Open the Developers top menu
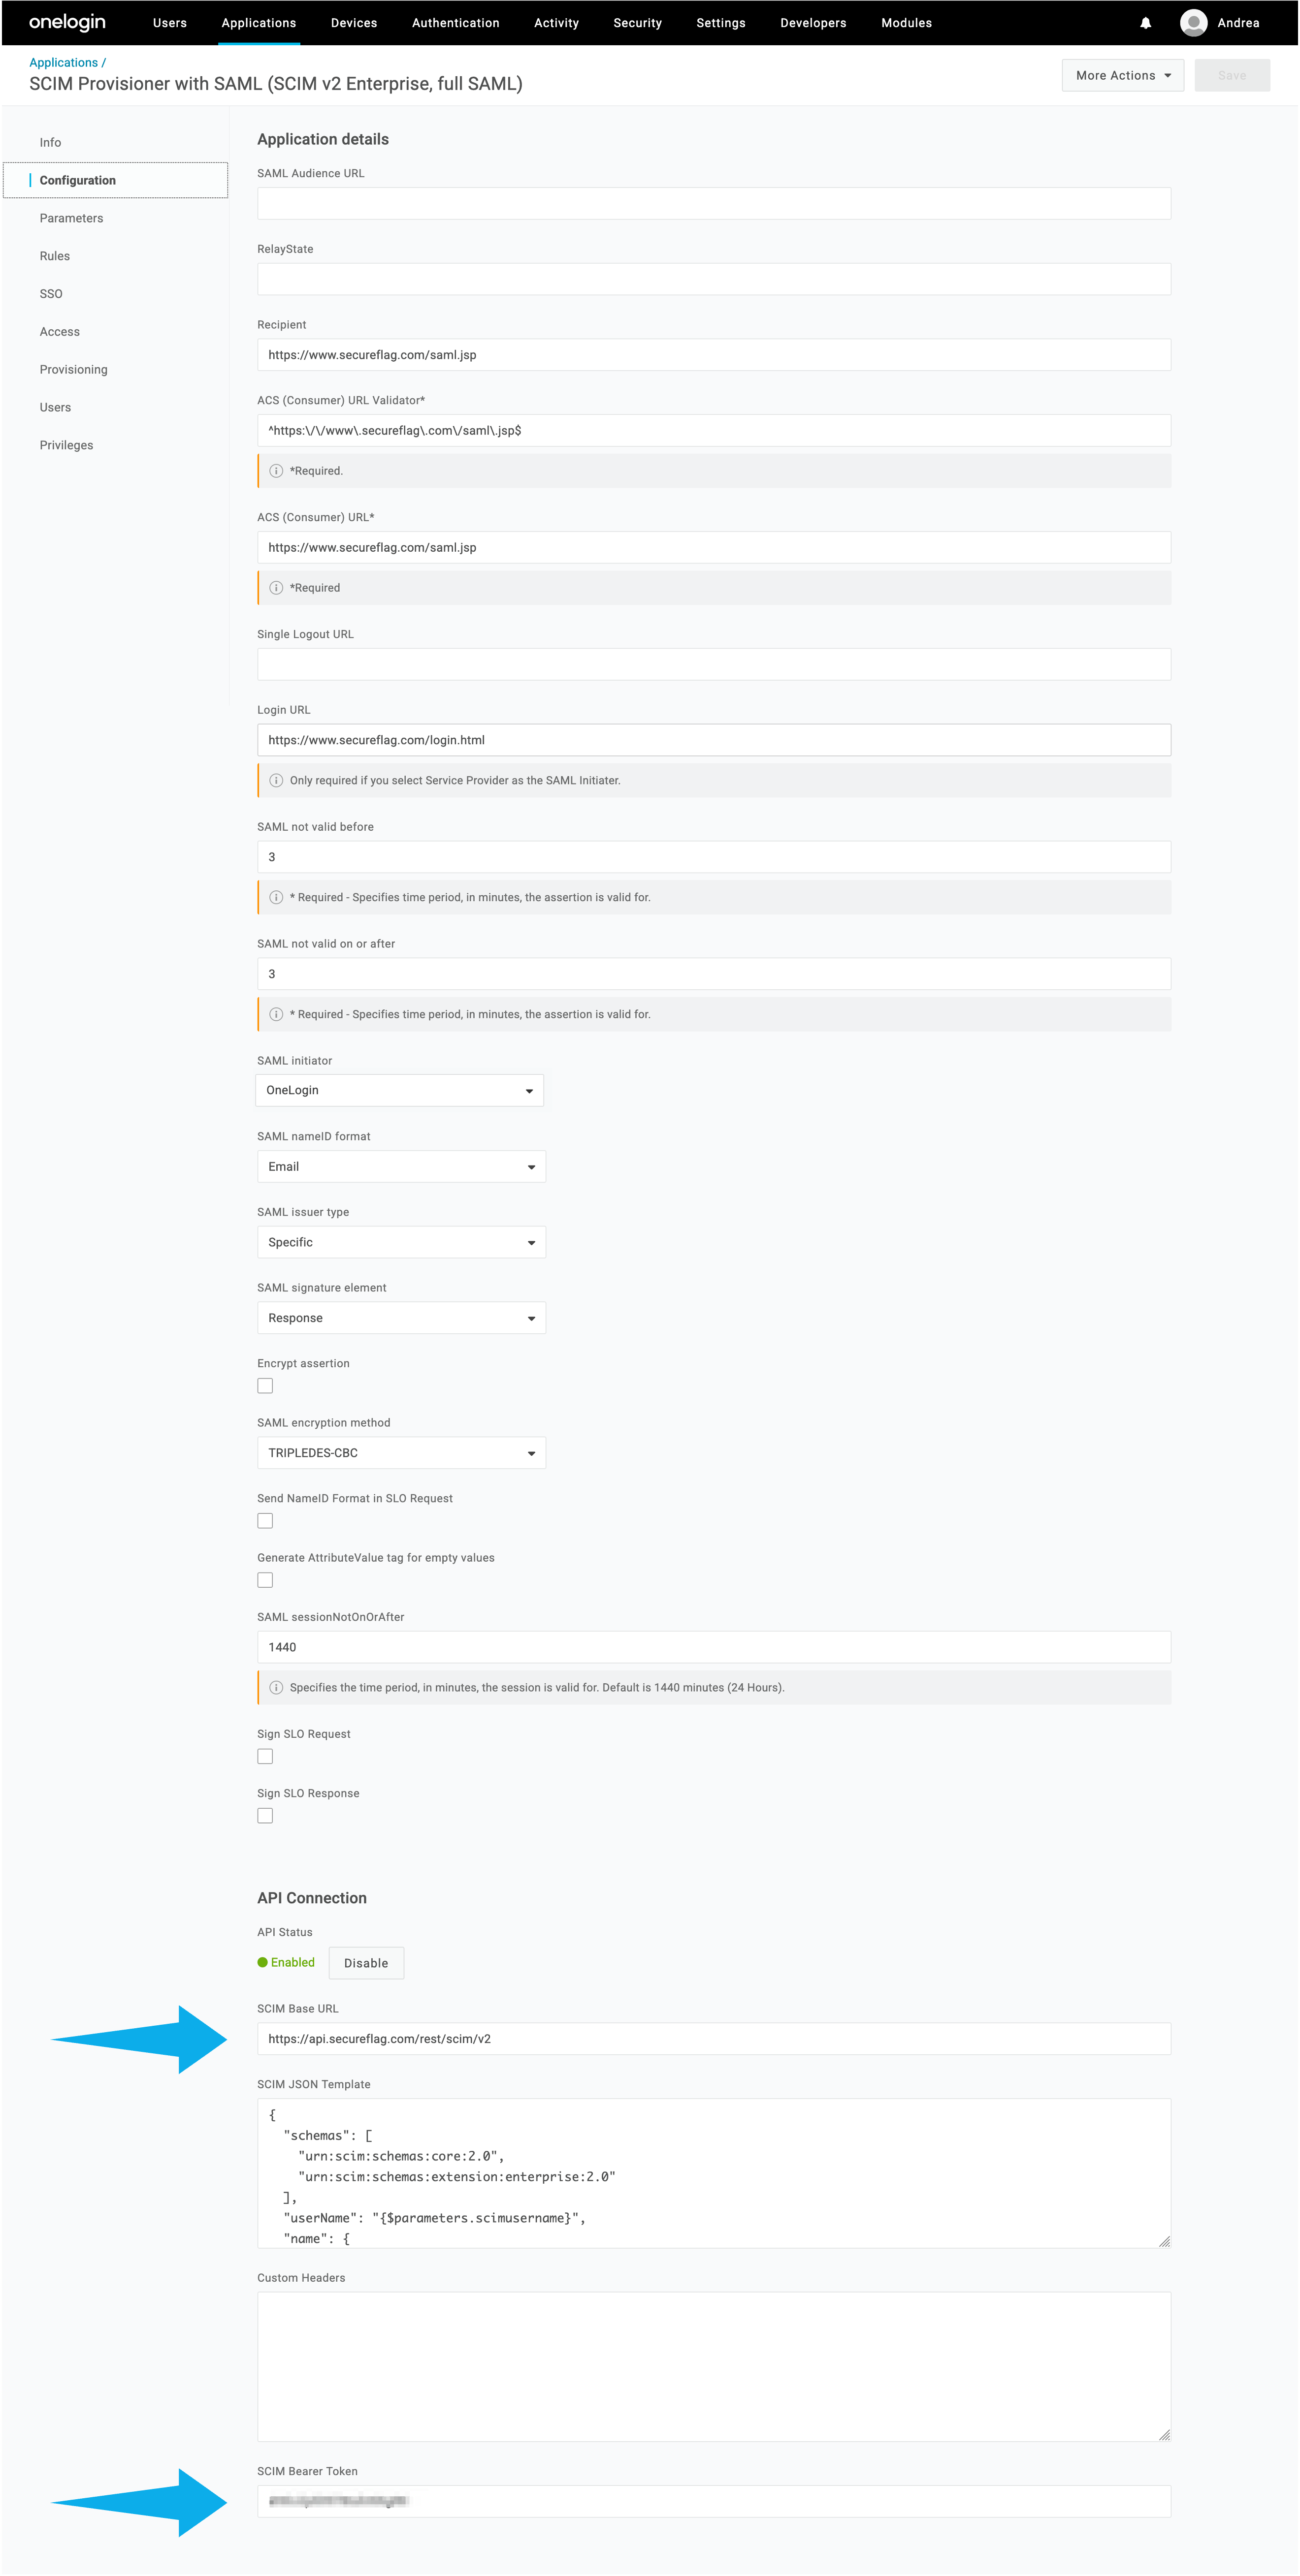1300x2576 pixels. (813, 23)
